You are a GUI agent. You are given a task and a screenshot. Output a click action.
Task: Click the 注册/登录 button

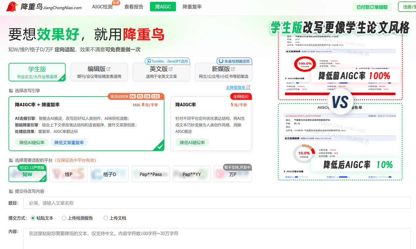click(407, 7)
